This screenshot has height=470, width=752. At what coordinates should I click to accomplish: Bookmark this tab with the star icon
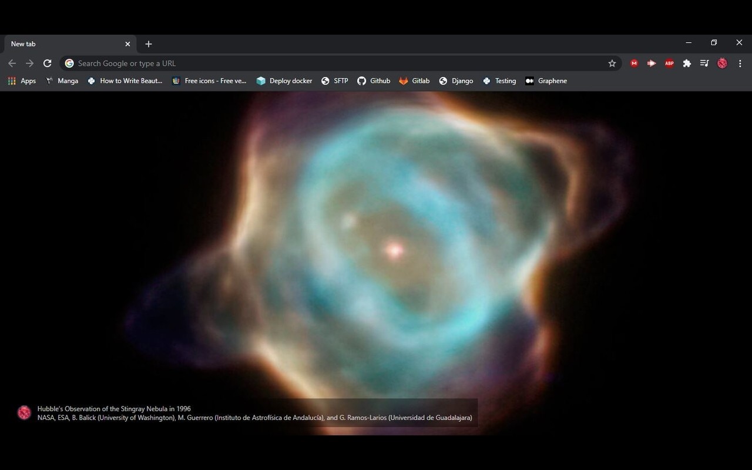pos(612,63)
